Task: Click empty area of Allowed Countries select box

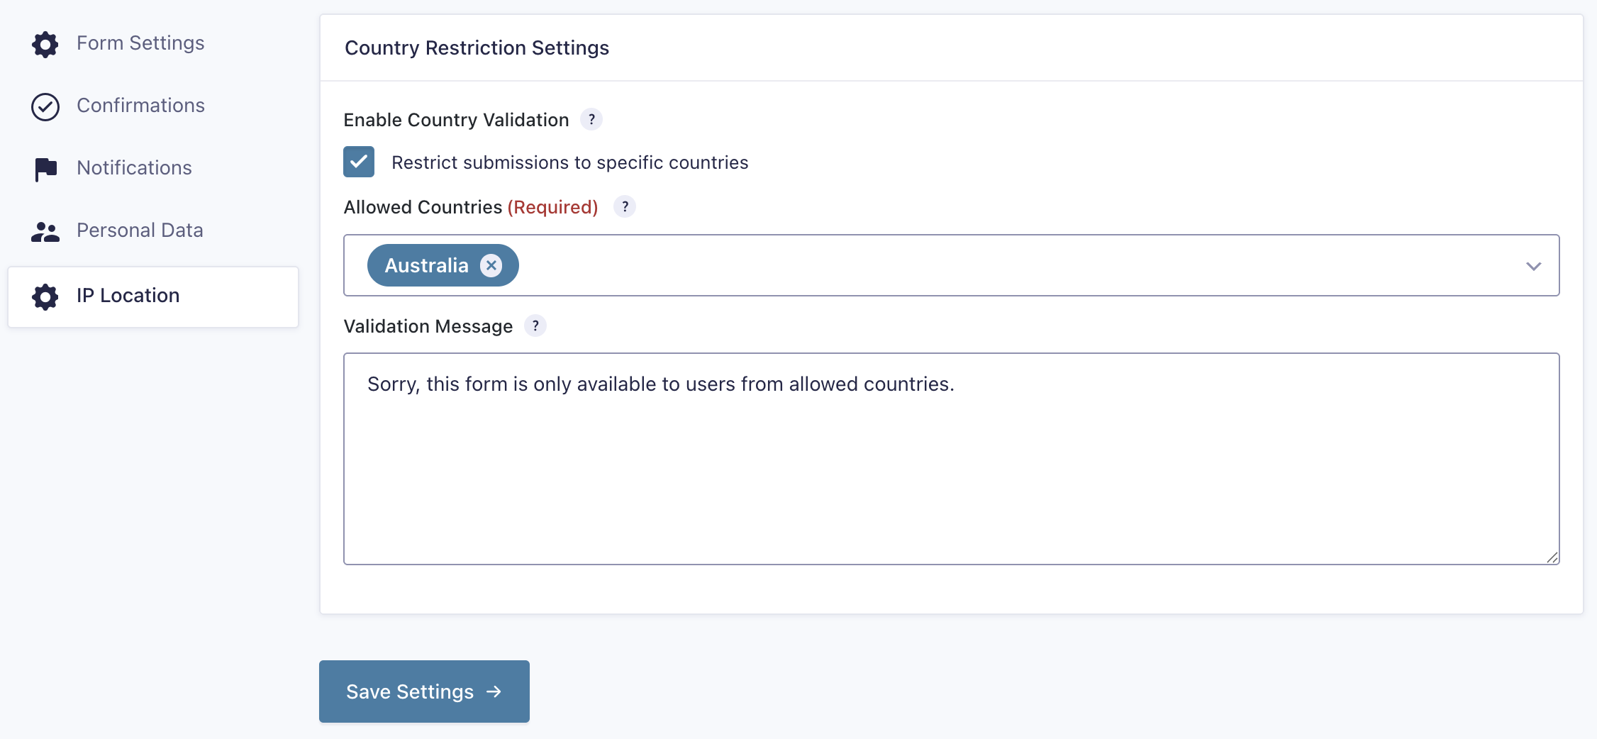Action: tap(993, 265)
